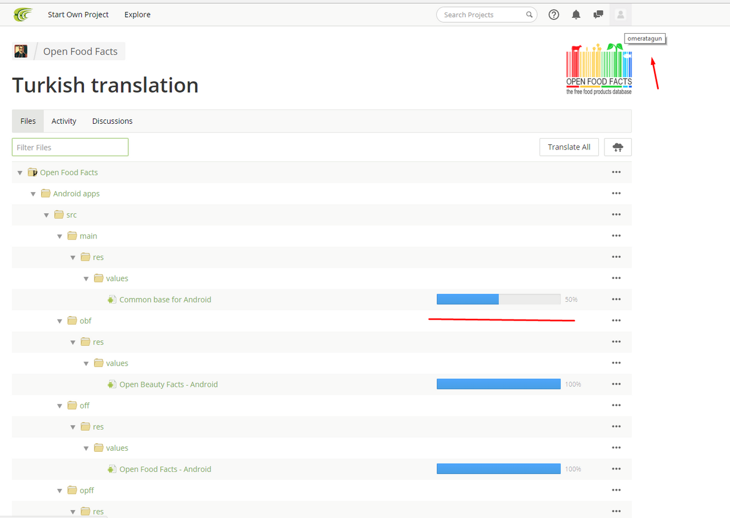Screen dimensions: 730x518
Task: Focus the Filter Files input field
Action: click(x=70, y=147)
